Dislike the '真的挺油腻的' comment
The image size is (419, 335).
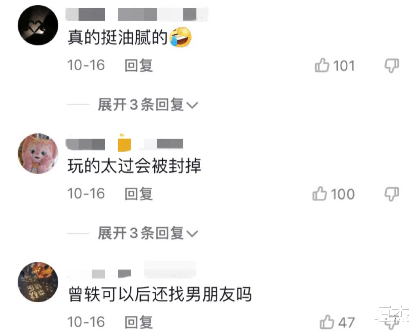[x=392, y=66]
